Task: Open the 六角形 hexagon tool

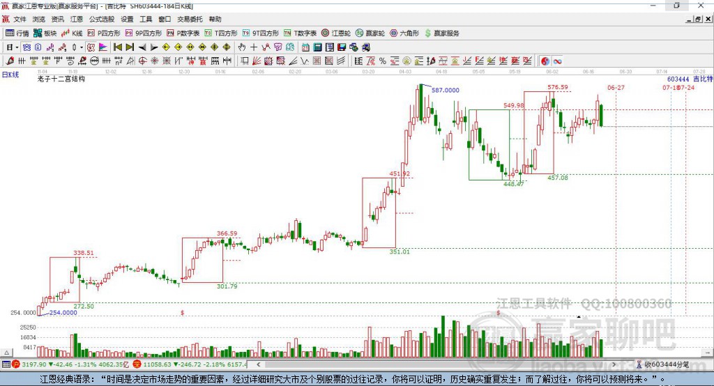Action: 404,33
